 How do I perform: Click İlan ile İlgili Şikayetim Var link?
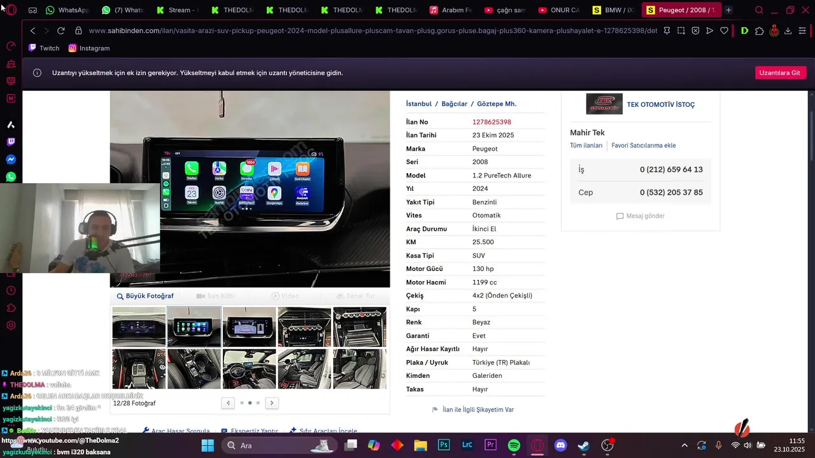coord(473,410)
